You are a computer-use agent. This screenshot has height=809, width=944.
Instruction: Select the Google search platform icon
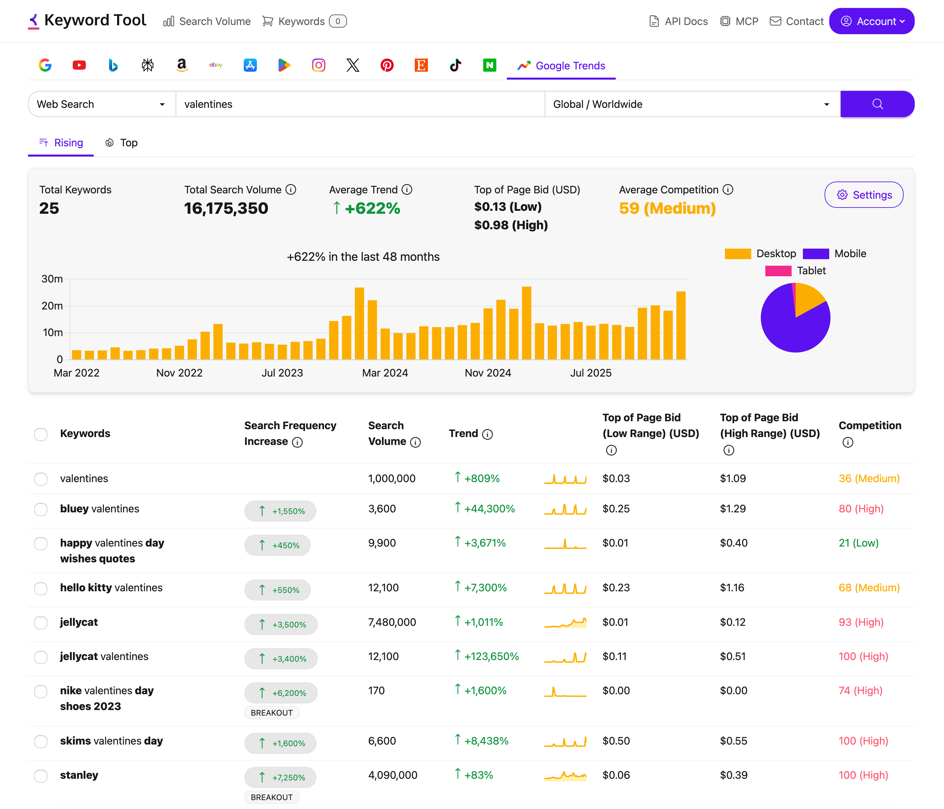click(45, 65)
